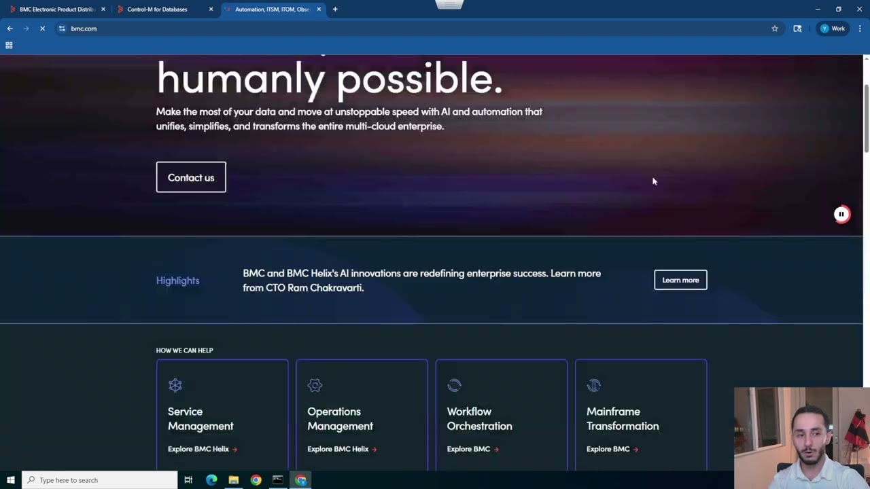Switch to Control-M for Databases tab

pyautogui.click(x=157, y=10)
